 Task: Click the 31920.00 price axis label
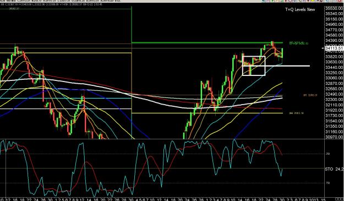coord(334,110)
